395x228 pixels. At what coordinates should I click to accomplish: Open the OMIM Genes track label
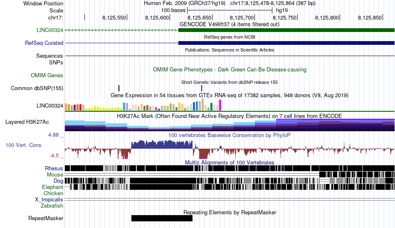tap(47, 75)
